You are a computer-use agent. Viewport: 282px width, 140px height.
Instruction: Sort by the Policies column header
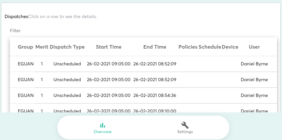click(188, 47)
